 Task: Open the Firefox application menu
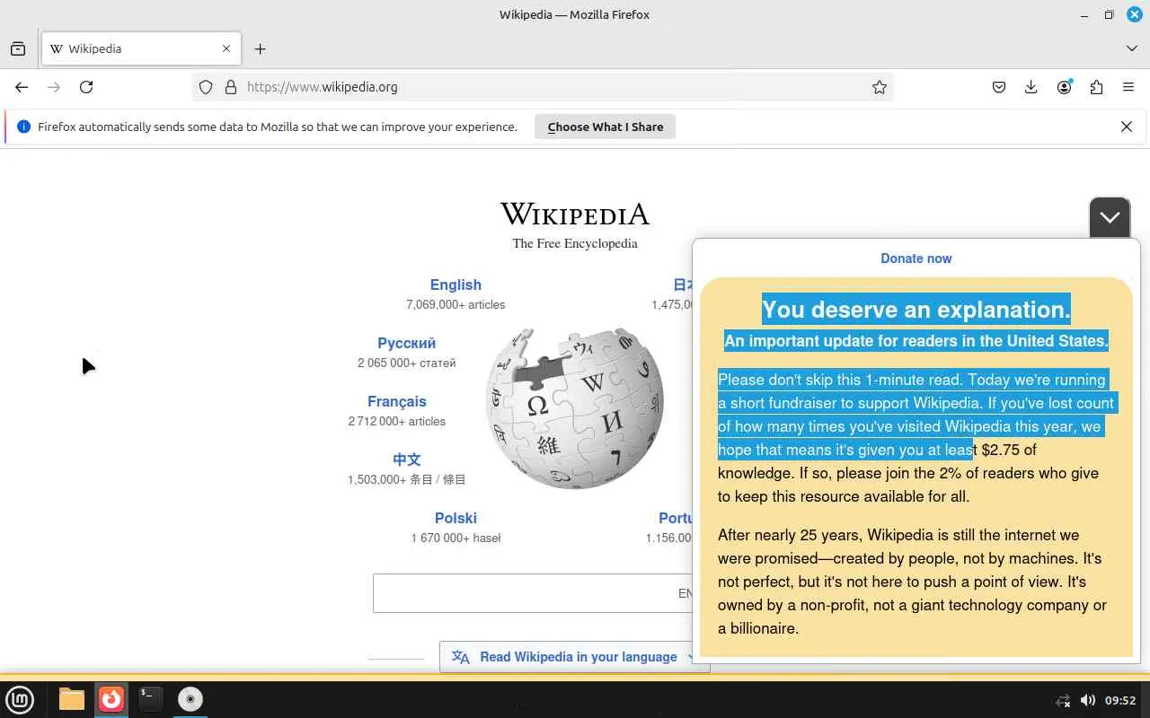pos(1128,87)
